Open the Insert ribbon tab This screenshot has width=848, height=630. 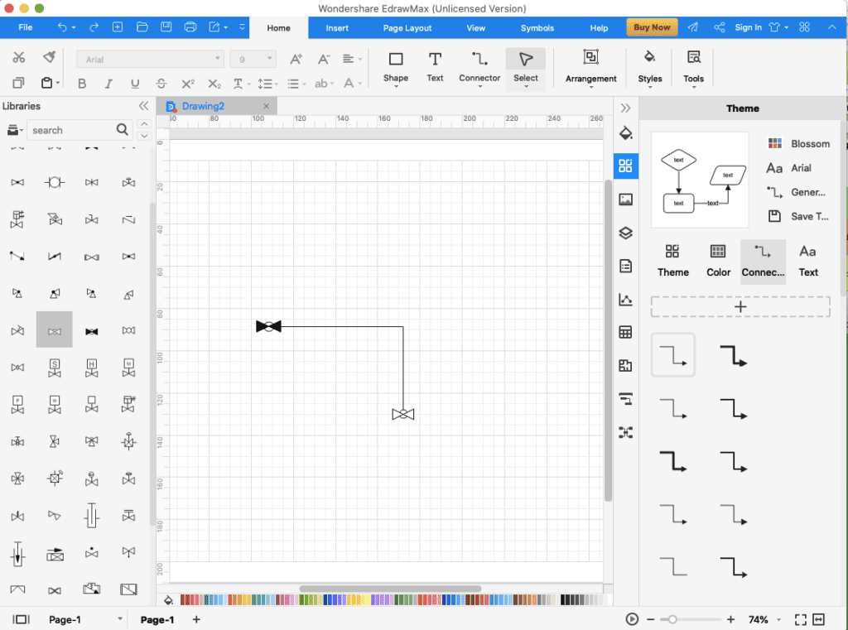337,28
